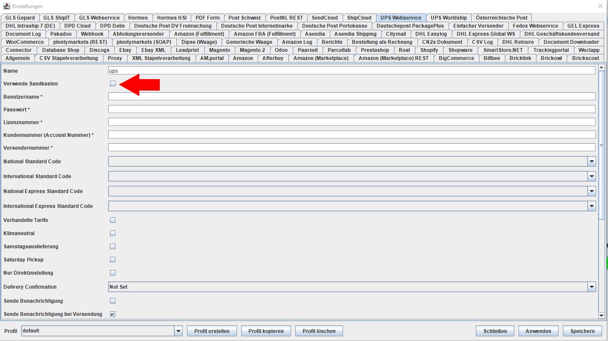This screenshot has height=341, width=608.
Task: Focus the Passwort input field
Action: pos(352,109)
